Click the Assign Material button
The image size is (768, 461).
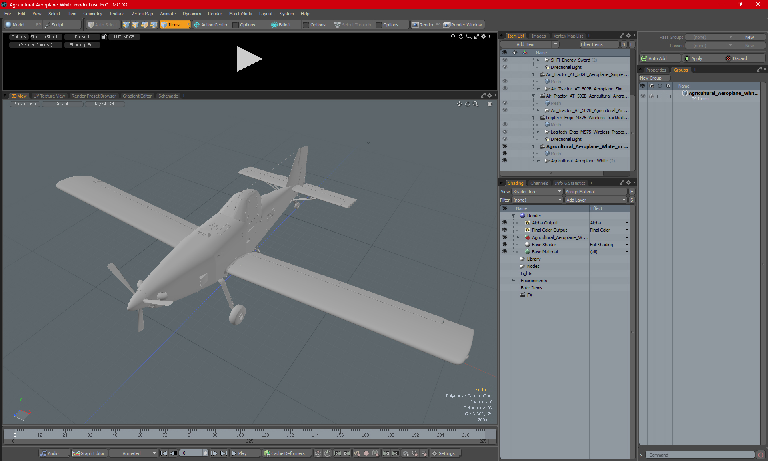click(595, 192)
